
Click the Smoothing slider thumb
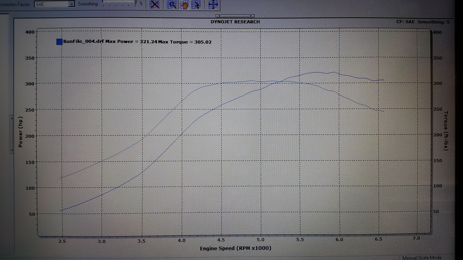click(136, 3)
